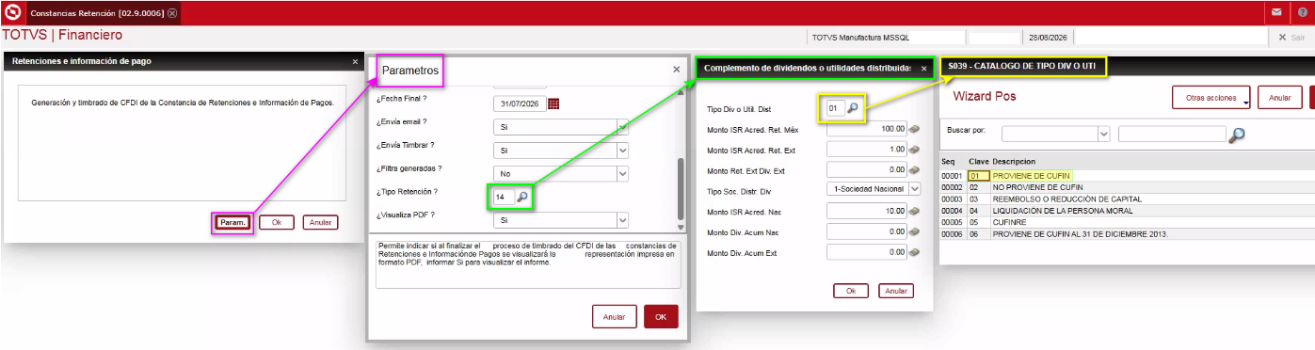
Task: Open calculator icon beside Monto ISR Acred. Ret. Méx
Action: tap(914, 129)
